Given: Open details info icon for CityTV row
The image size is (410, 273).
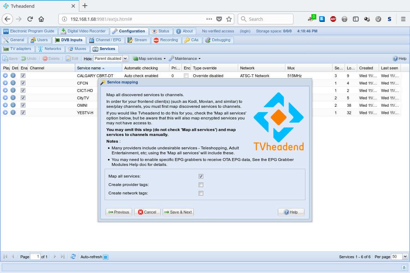Looking at the screenshot, I should [x=13, y=98].
